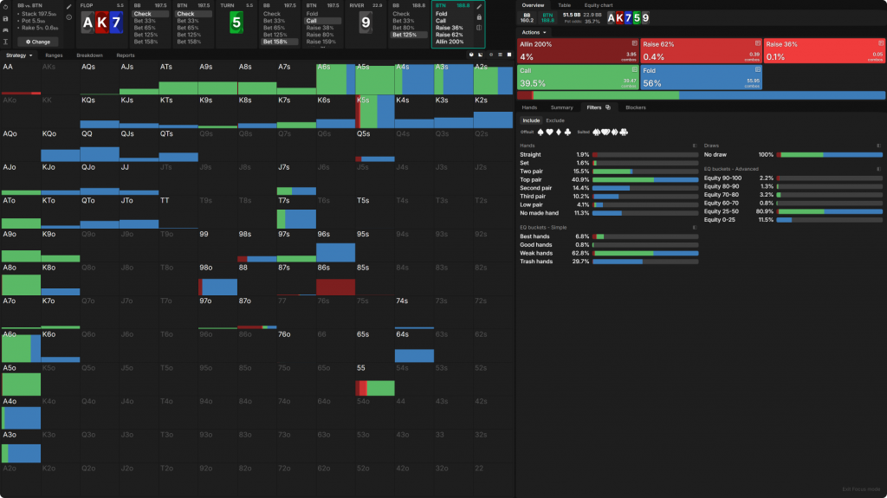Toggle the offsuit diamond filter

[559, 132]
